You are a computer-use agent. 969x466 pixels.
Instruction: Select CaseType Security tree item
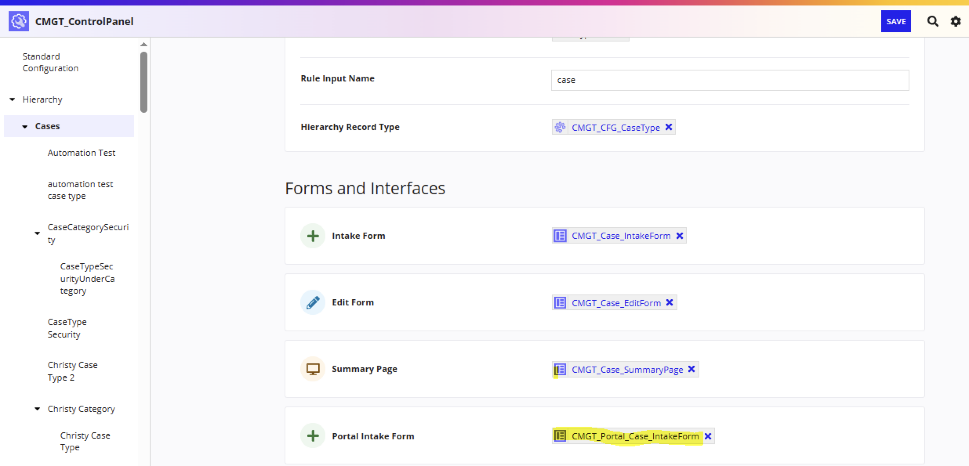tap(67, 328)
